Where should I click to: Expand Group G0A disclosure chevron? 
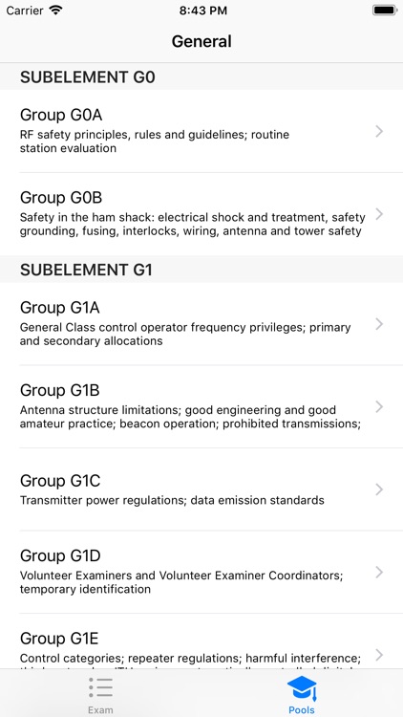click(379, 132)
